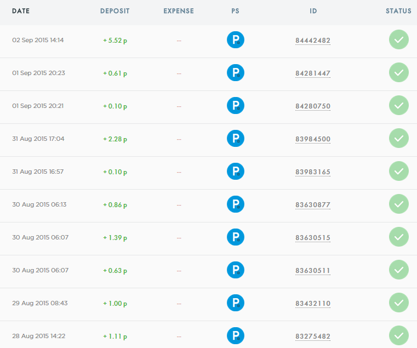Open transaction ID 84442482

pos(313,41)
